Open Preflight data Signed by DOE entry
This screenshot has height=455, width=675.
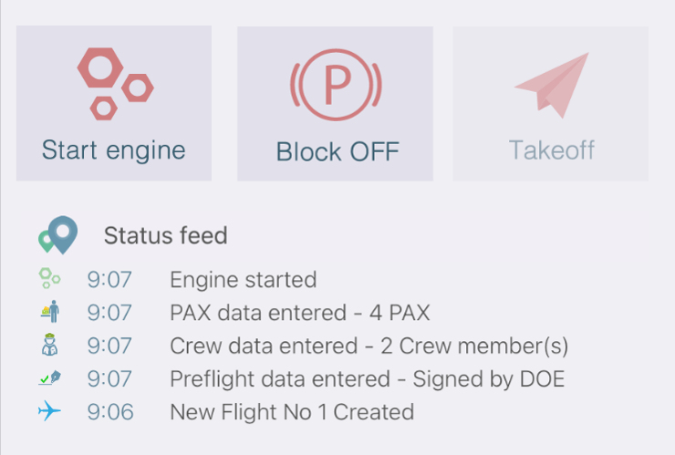[368, 379]
